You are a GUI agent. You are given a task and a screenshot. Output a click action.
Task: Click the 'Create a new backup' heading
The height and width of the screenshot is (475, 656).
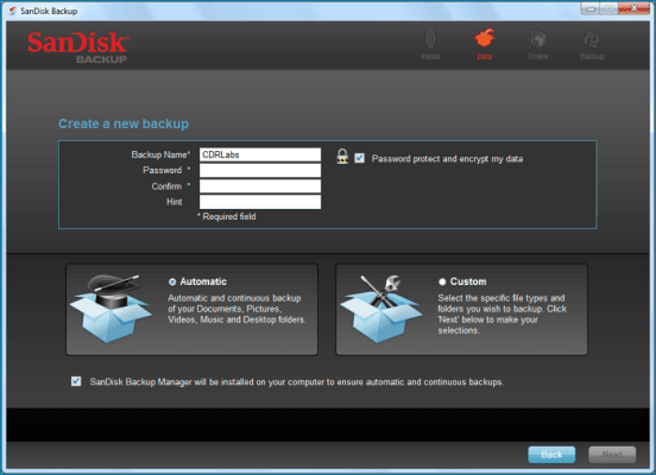pos(124,124)
